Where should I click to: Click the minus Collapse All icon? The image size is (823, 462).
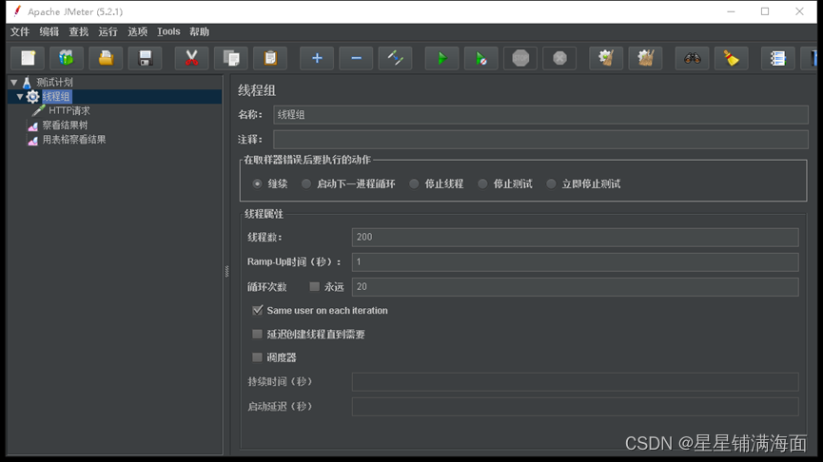click(x=356, y=58)
